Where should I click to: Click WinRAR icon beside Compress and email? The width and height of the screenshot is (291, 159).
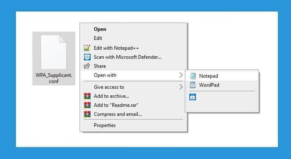pos(87,114)
